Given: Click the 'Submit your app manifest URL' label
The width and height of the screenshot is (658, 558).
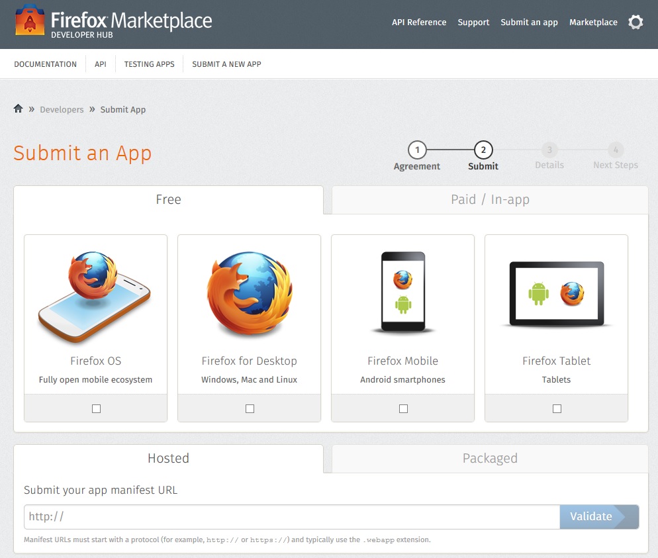Looking at the screenshot, I should 101,490.
